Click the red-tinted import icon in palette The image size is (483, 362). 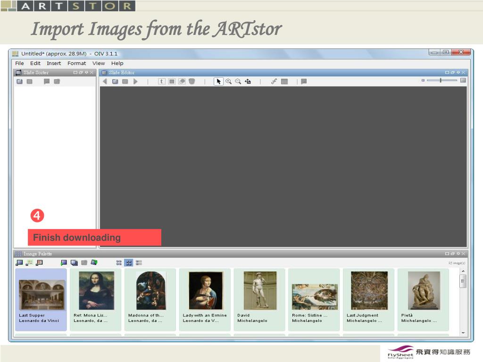coord(40,263)
